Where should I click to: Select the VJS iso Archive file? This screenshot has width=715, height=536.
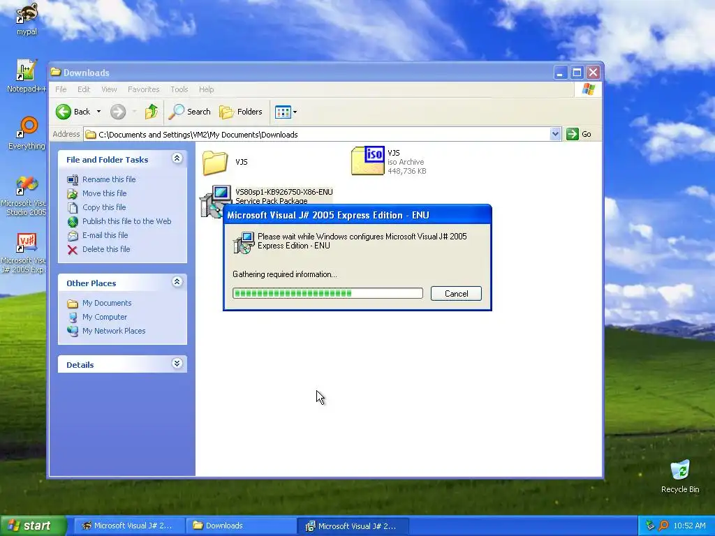click(x=367, y=161)
